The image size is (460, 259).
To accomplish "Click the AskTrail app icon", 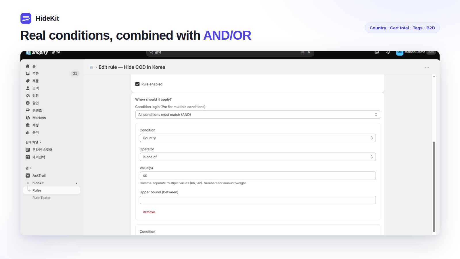I will click(x=28, y=176).
